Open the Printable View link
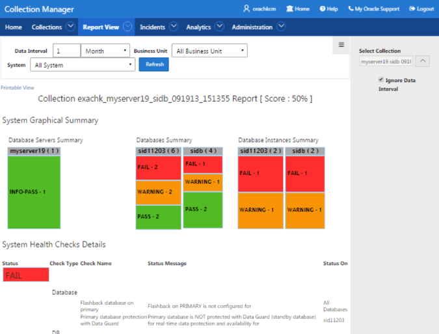439x334 pixels. point(18,88)
